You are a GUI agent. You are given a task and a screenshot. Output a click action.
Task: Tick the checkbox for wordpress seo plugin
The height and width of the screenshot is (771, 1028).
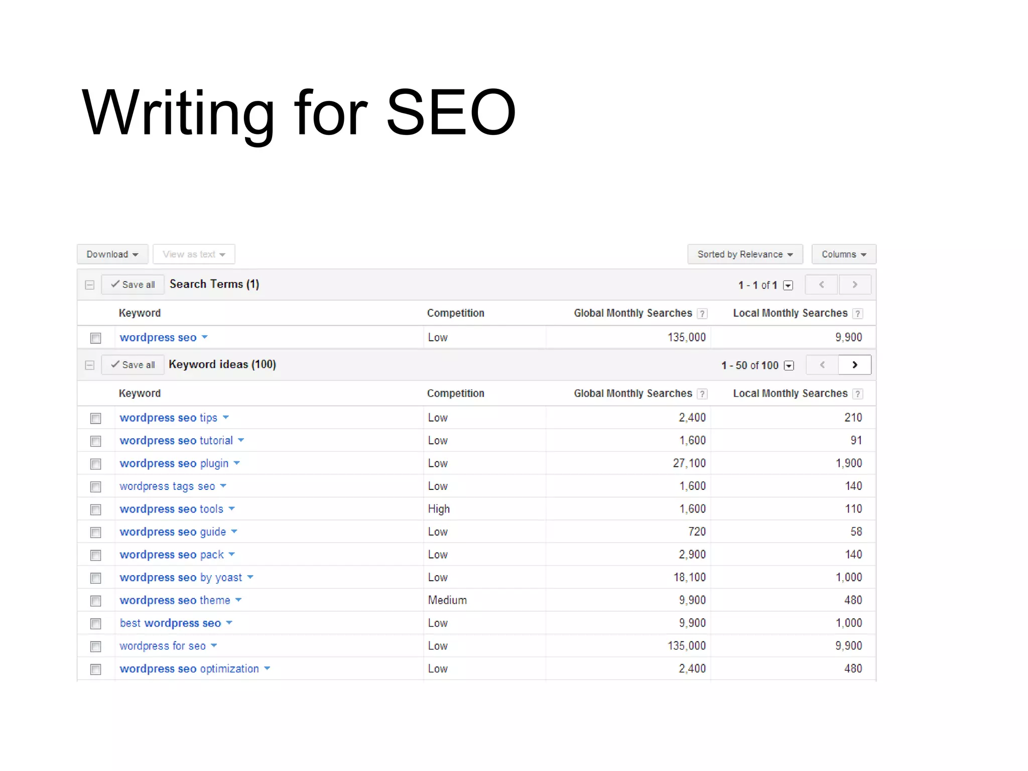(96, 464)
